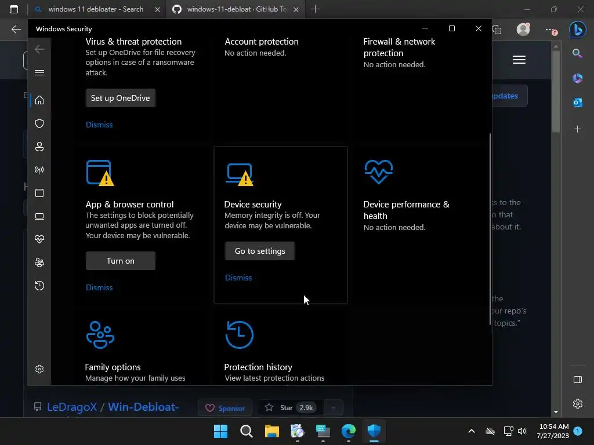Open the Edge profile avatar
594x445 pixels.
pos(524,29)
